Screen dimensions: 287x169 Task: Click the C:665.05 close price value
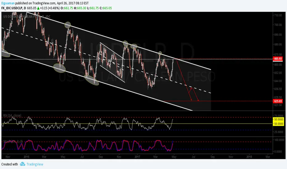[x=106, y=8]
